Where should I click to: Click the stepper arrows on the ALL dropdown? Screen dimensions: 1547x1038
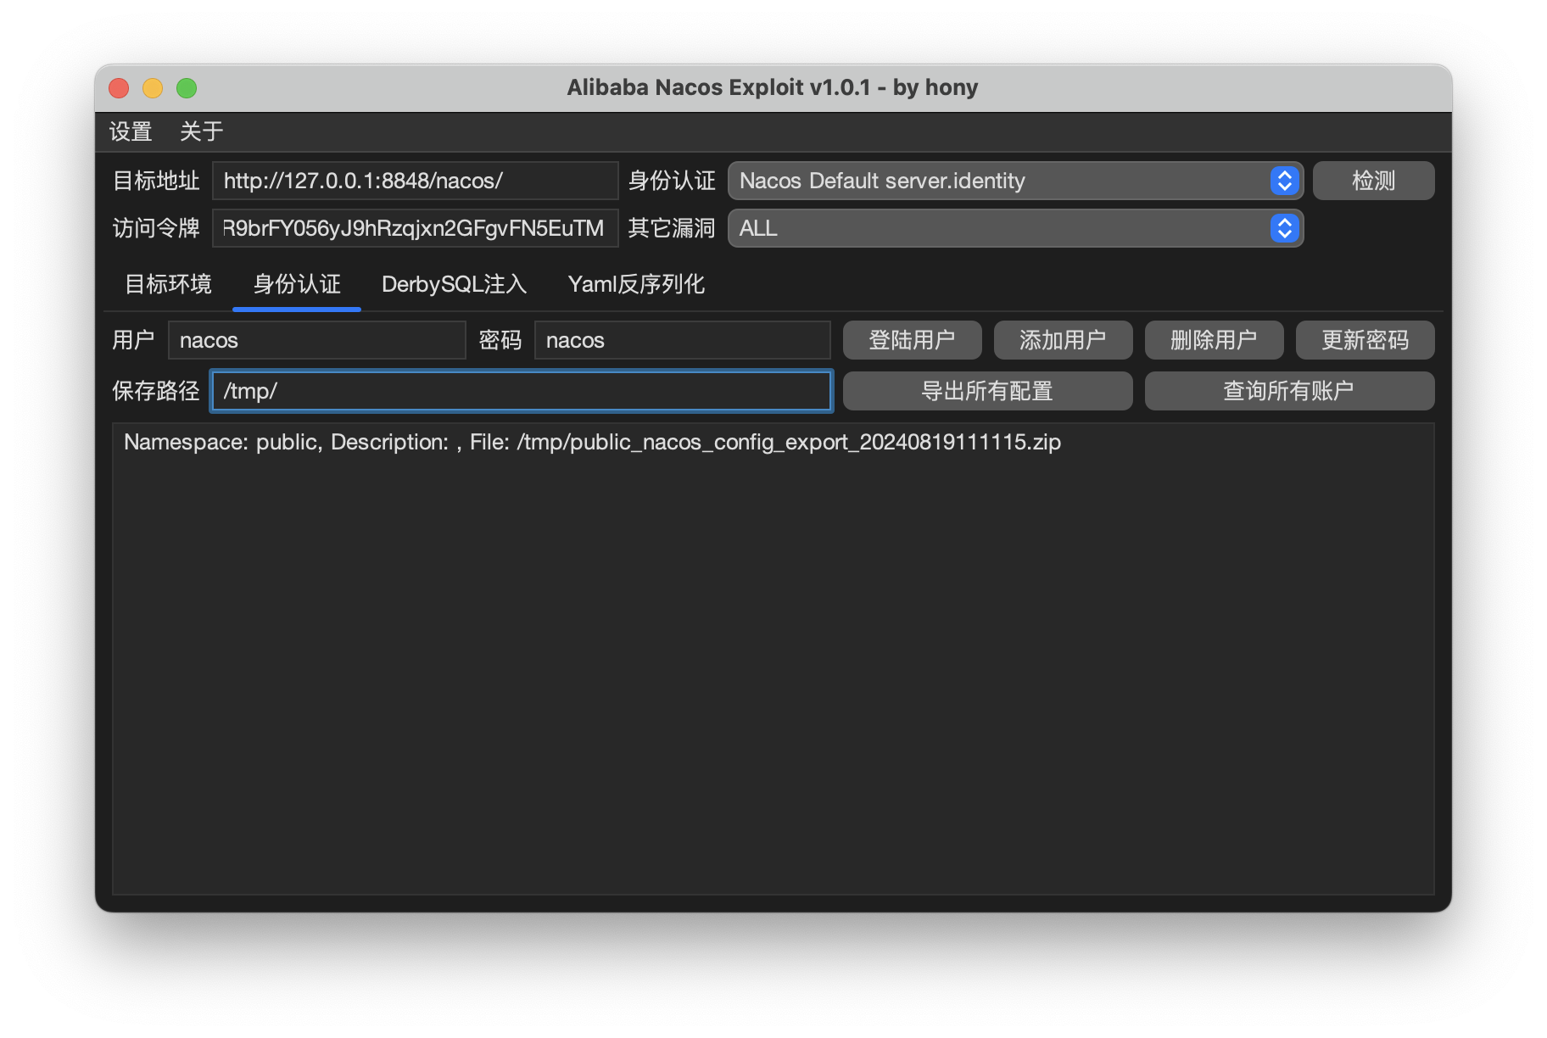(1284, 228)
